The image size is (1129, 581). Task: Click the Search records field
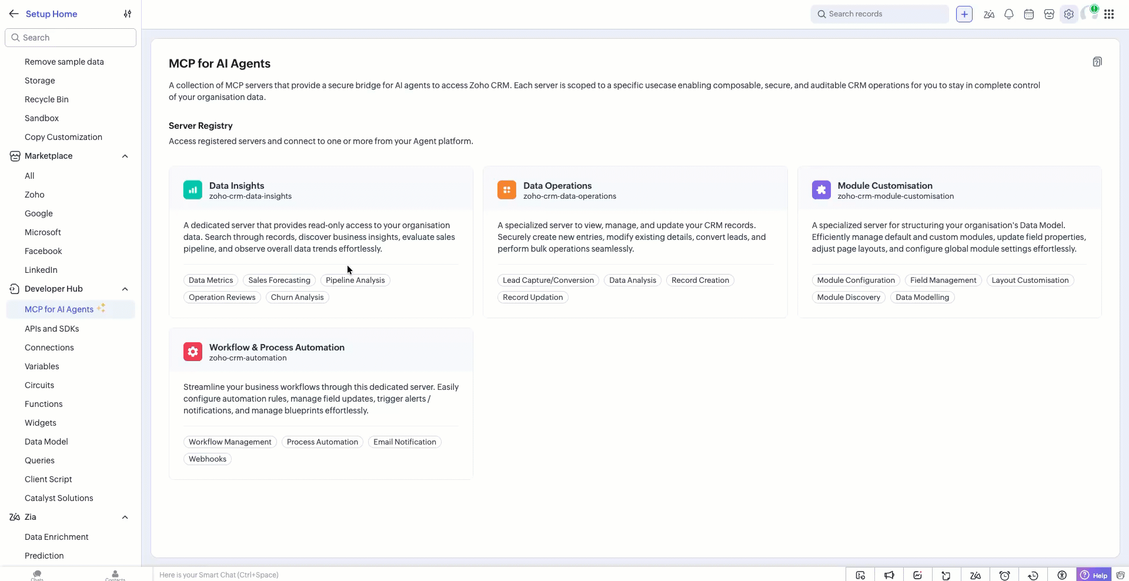point(880,14)
